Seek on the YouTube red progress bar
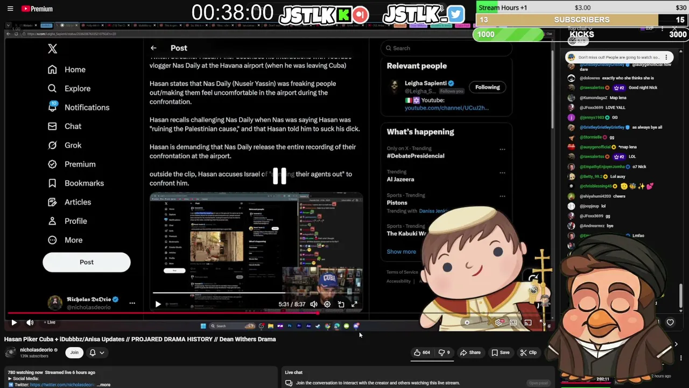Image resolution: width=689 pixels, height=388 pixels. pyautogui.click(x=279, y=313)
